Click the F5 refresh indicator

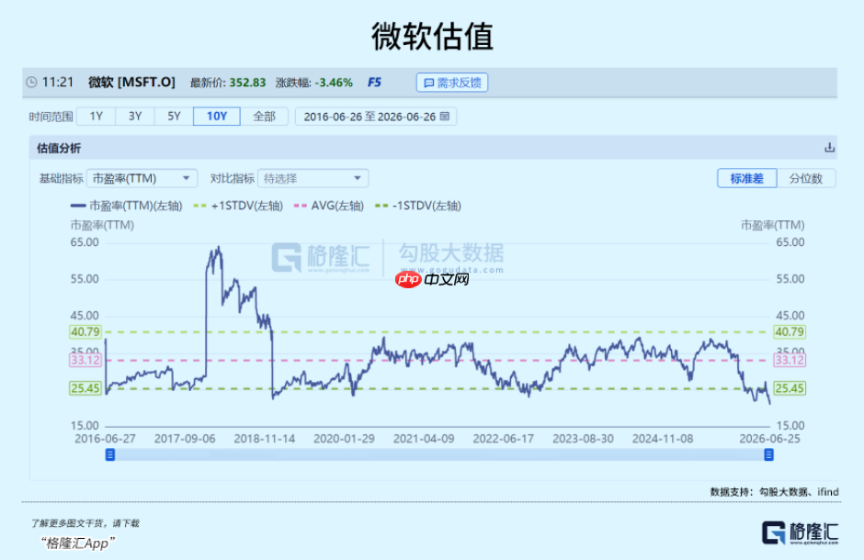[374, 83]
